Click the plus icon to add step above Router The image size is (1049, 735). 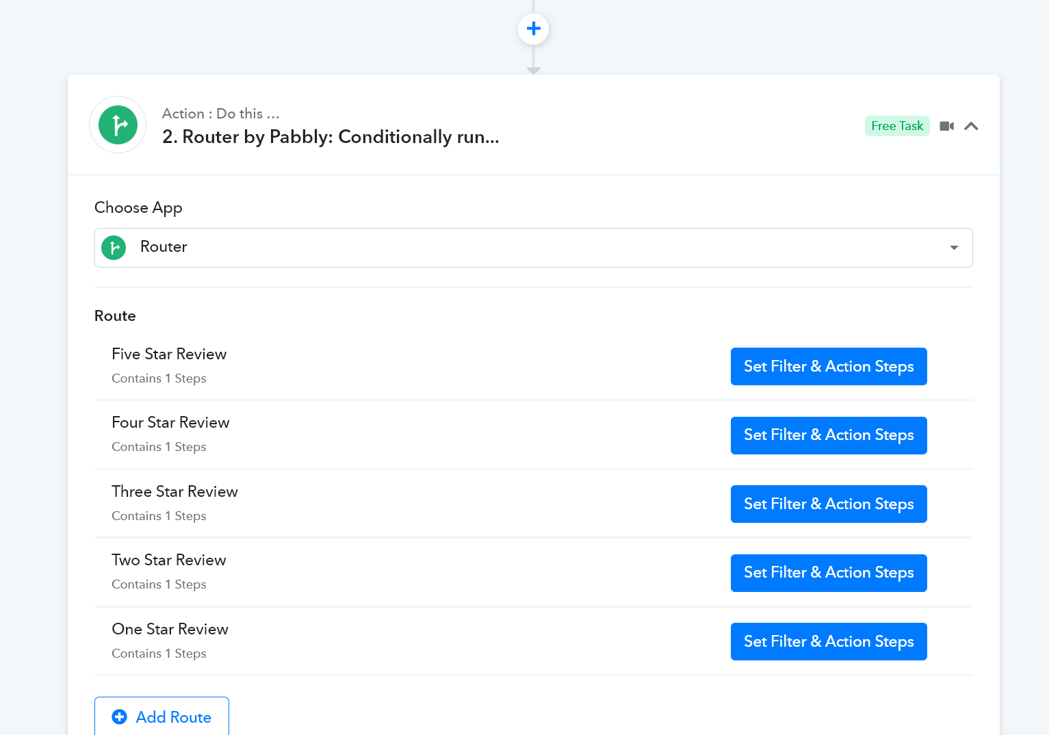pos(534,29)
